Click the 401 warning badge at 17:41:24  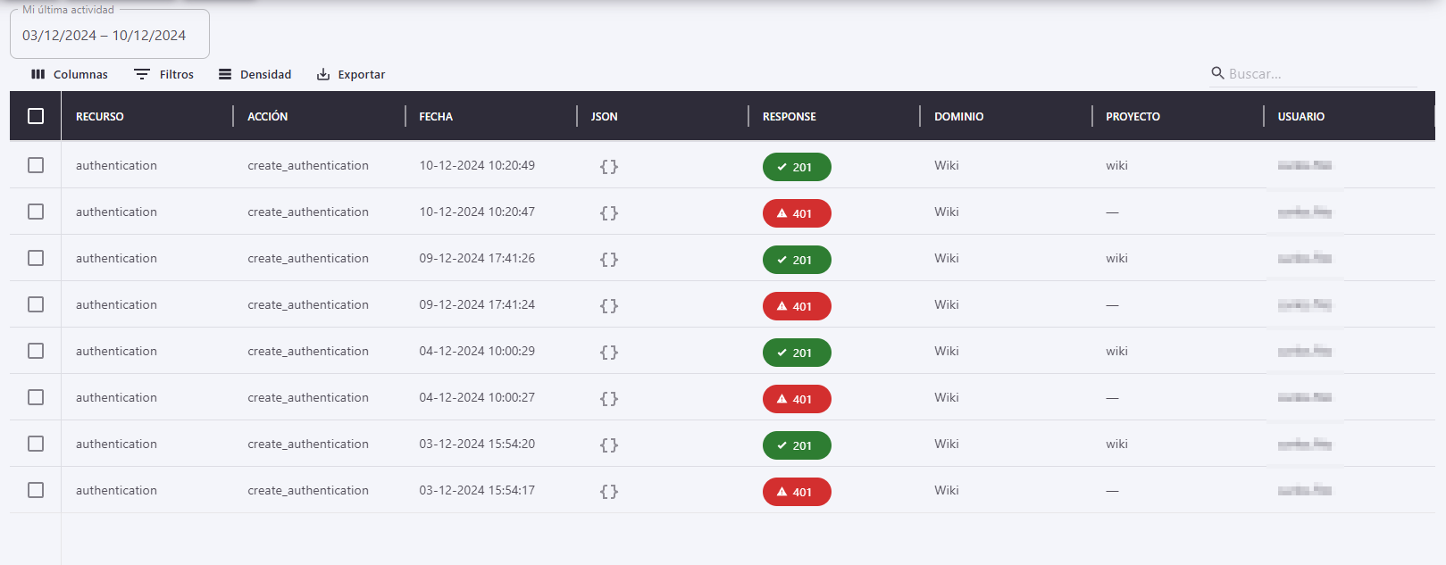tap(796, 306)
